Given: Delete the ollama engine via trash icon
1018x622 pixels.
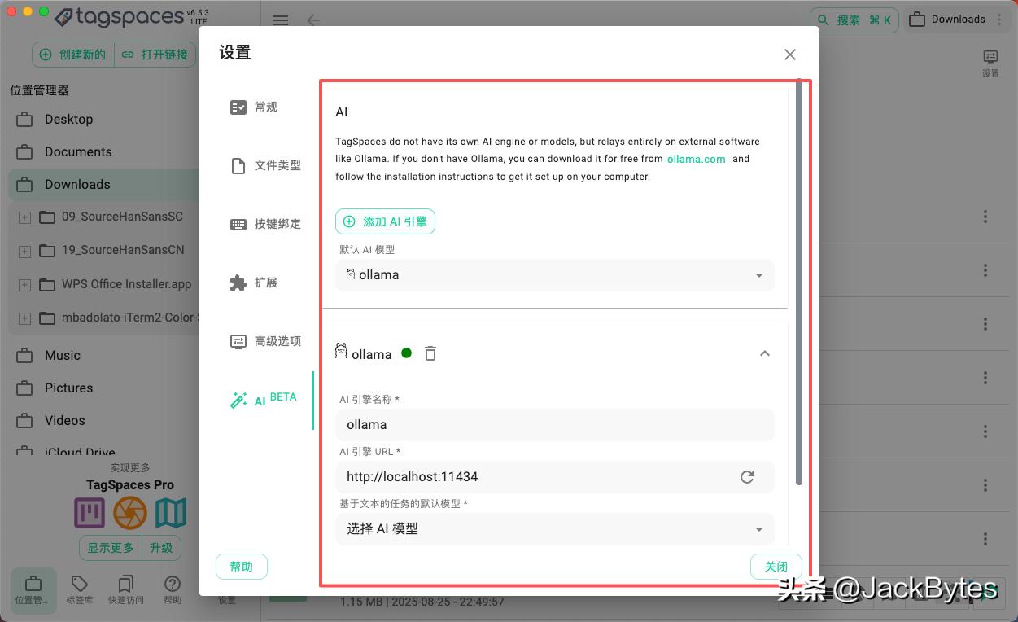Looking at the screenshot, I should point(430,353).
